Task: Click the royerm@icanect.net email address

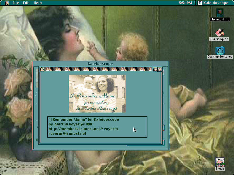Action: click(x=68, y=134)
